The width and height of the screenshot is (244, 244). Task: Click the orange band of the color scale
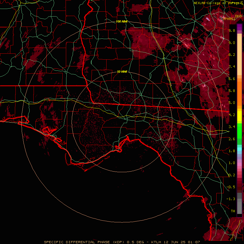point(239,92)
